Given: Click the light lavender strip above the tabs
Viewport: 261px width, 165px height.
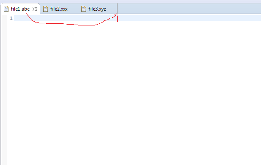Looking at the screenshot, I should pos(130,1).
